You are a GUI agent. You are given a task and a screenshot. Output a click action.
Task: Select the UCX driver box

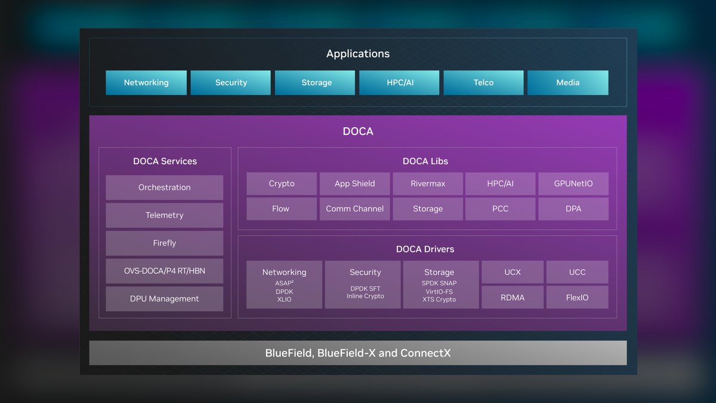[x=513, y=272]
